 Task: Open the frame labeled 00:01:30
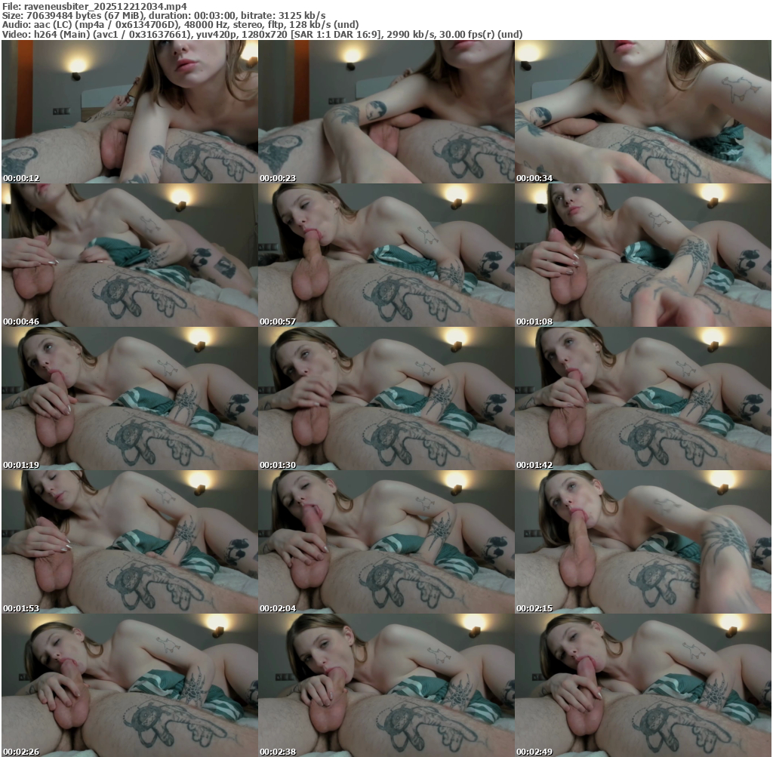(x=386, y=399)
